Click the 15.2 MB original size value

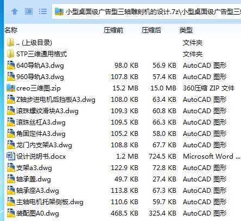(x=125, y=88)
